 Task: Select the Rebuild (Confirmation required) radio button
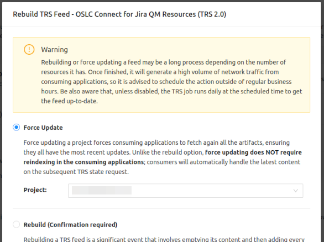pyautogui.click(x=17, y=224)
